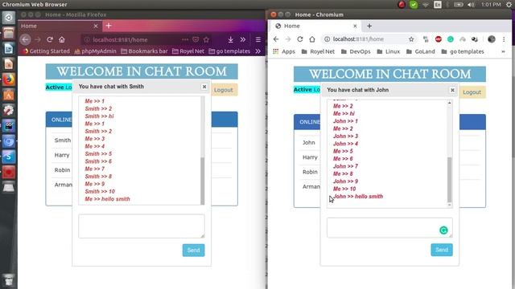Open go templates folder in Firefox bookmarks

[229, 51]
